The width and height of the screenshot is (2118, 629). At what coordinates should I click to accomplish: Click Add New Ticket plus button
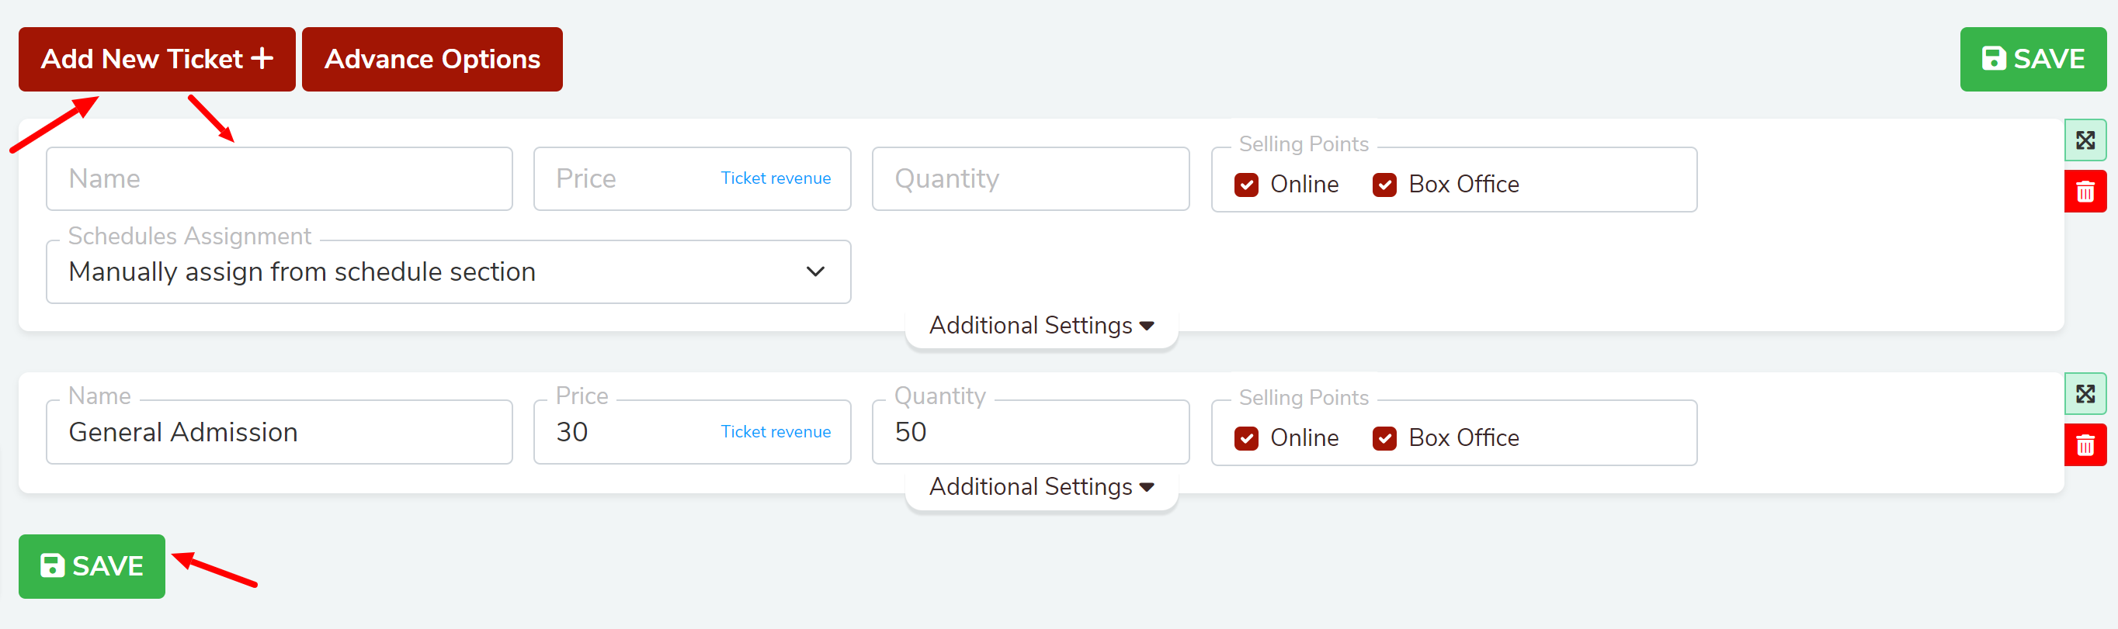pyautogui.click(x=157, y=59)
